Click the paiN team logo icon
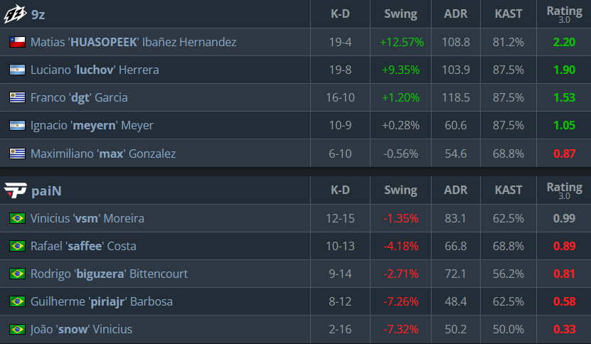 tap(15, 190)
